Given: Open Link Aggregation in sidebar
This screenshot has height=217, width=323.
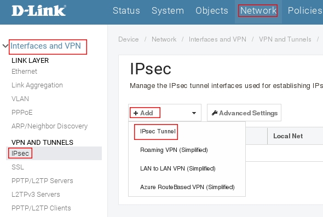Looking at the screenshot, I should 37,85.
